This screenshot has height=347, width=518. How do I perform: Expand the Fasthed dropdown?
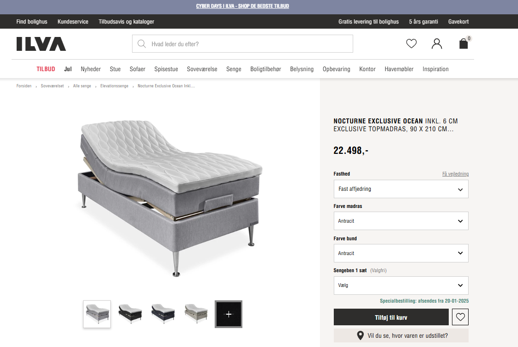click(x=401, y=189)
